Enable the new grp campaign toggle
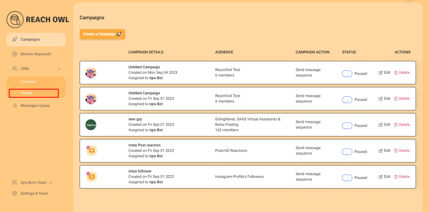 pyautogui.click(x=347, y=126)
